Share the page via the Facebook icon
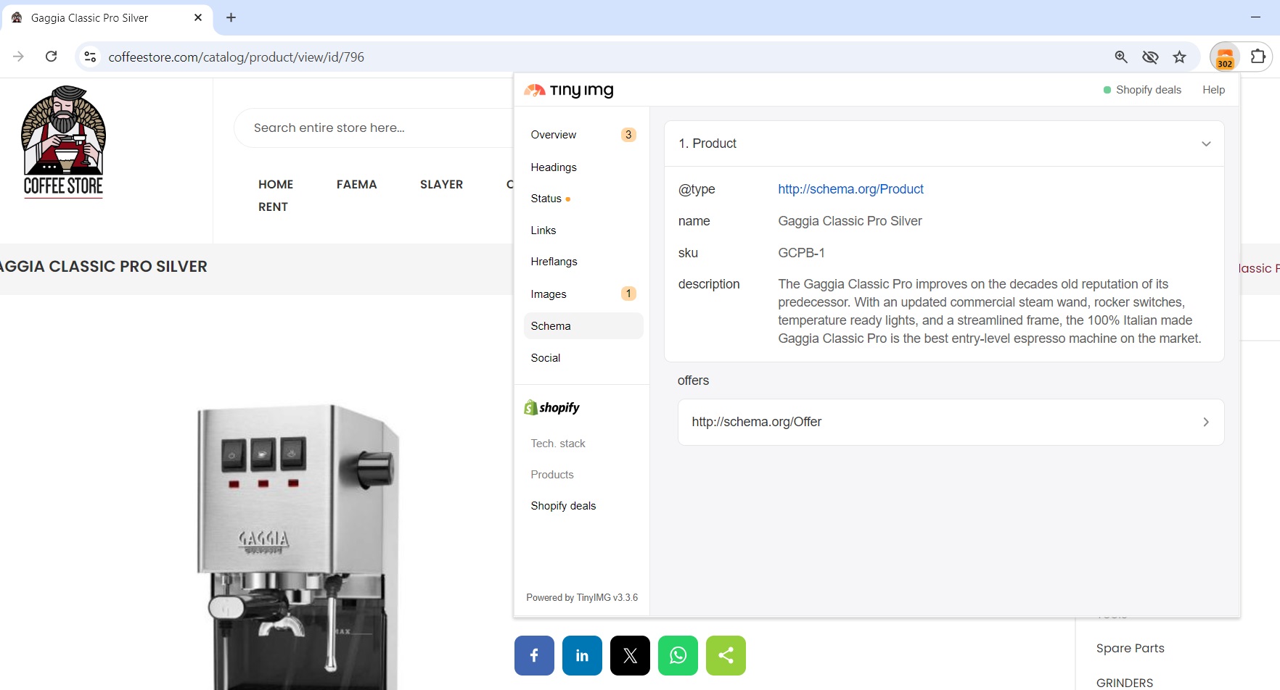Viewport: 1280px width, 690px height. [x=533, y=654]
